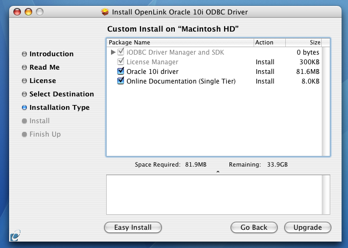
Task: Click the Install step in the sidebar
Action: pos(40,121)
